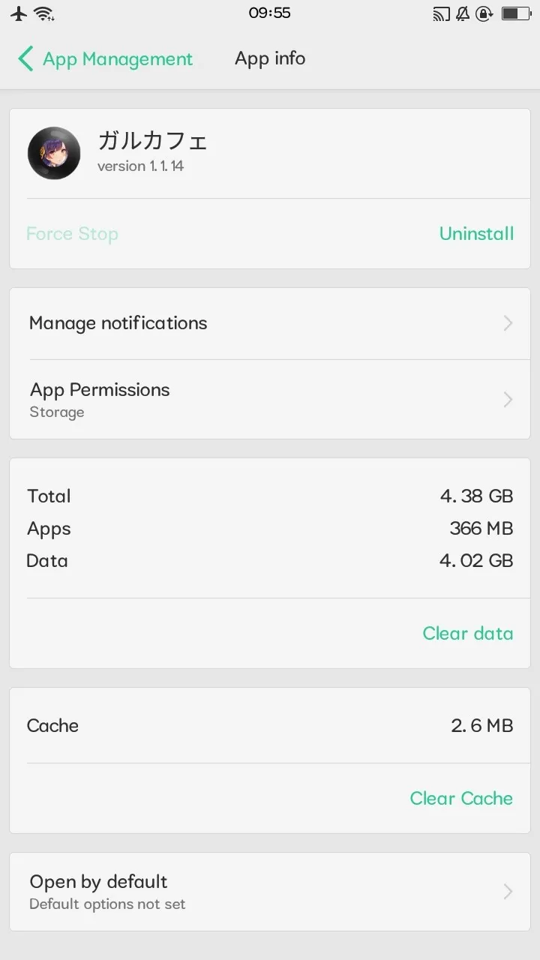The image size is (540, 960).
Task: Tap the battery level status icon
Action: tap(515, 13)
